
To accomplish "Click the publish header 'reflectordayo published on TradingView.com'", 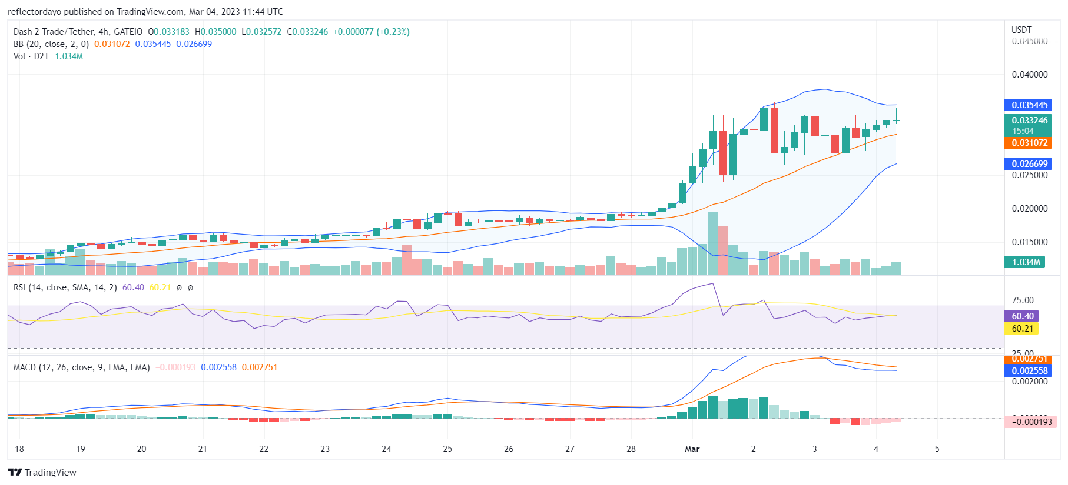I will click(x=95, y=12).
